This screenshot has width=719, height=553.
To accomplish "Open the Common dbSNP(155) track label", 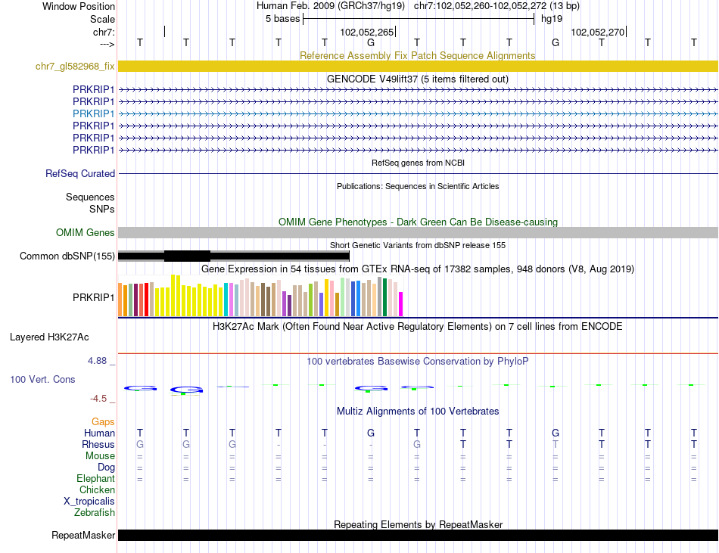I will click(x=67, y=256).
